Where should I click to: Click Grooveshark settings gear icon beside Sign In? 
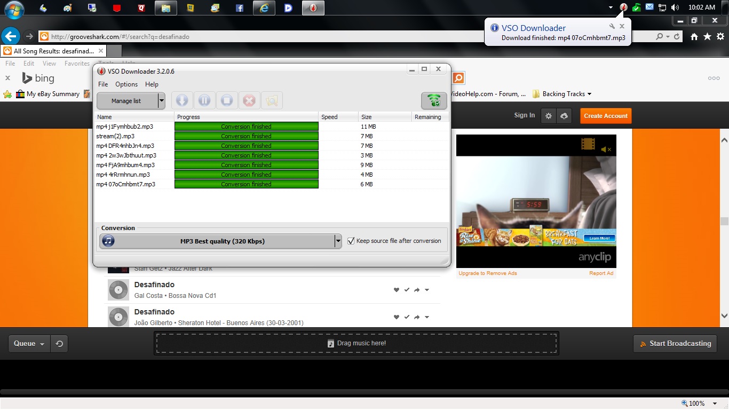(x=548, y=116)
